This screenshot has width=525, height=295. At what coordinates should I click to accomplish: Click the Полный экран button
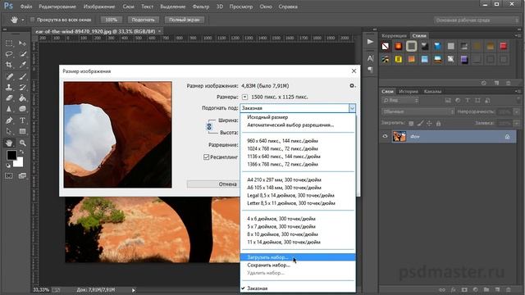(x=184, y=20)
